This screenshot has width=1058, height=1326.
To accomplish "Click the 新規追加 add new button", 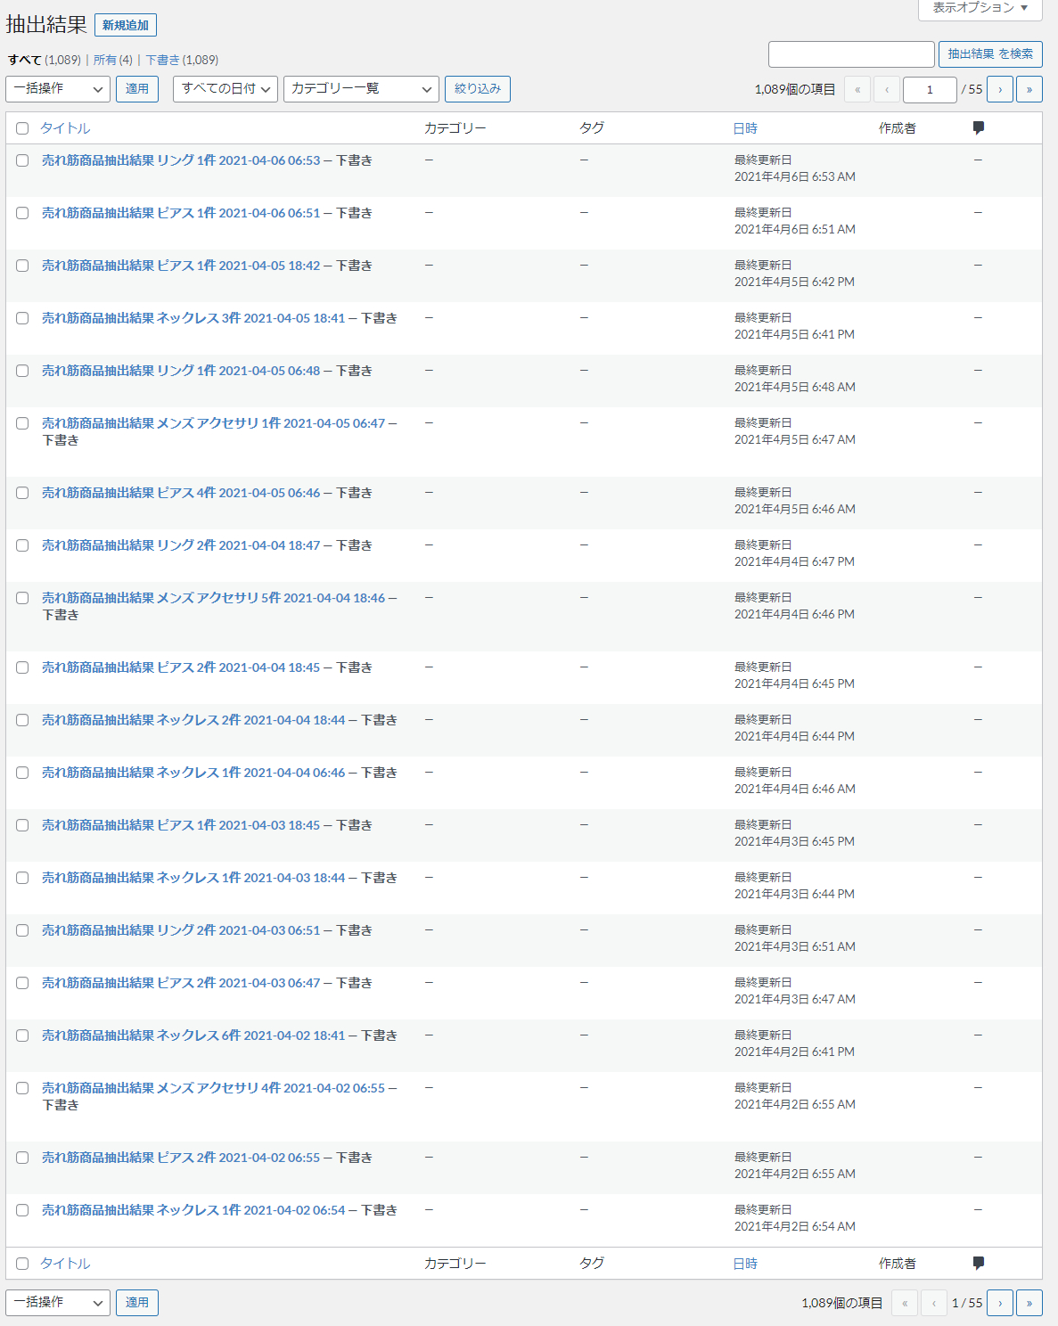I will pyautogui.click(x=126, y=25).
